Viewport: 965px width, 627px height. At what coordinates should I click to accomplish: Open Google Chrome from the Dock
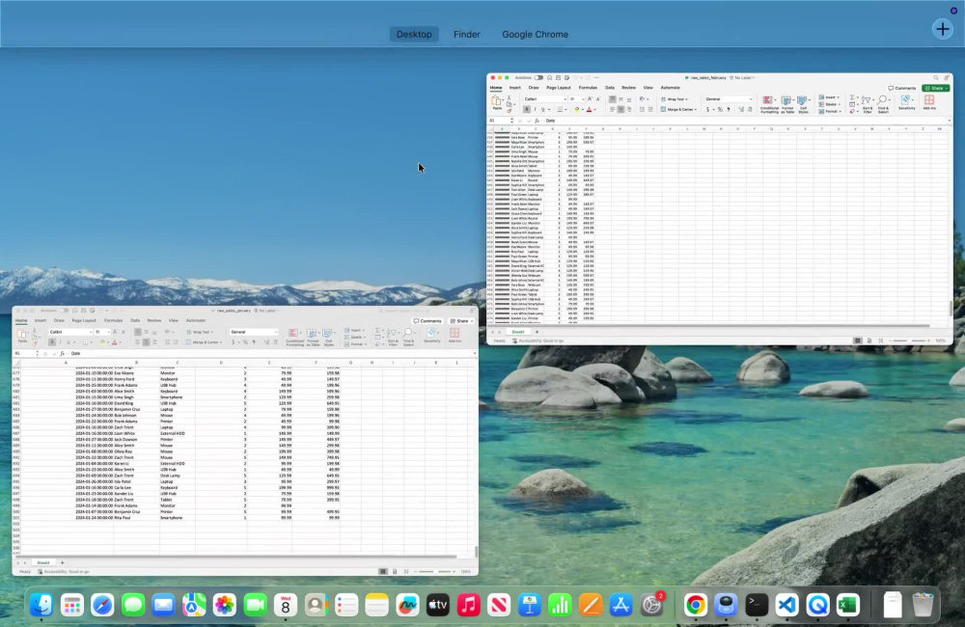pyautogui.click(x=696, y=606)
